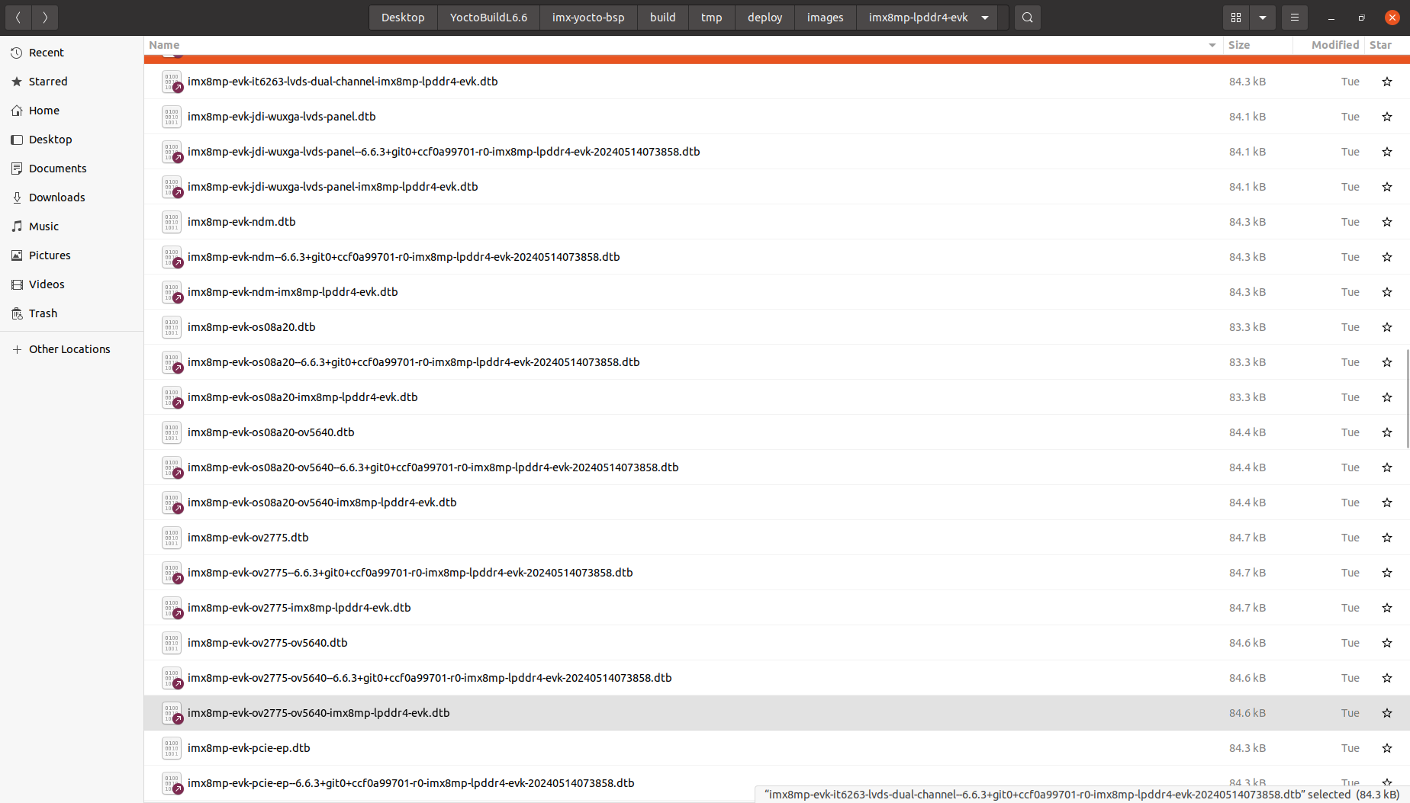Open the search with the magnifier icon
This screenshot has height=803, width=1410.
(1027, 17)
